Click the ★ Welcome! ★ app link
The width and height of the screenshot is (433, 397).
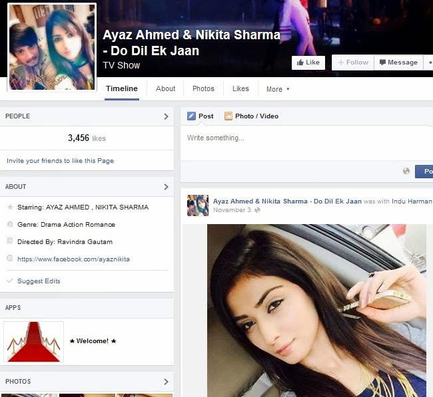[93, 341]
